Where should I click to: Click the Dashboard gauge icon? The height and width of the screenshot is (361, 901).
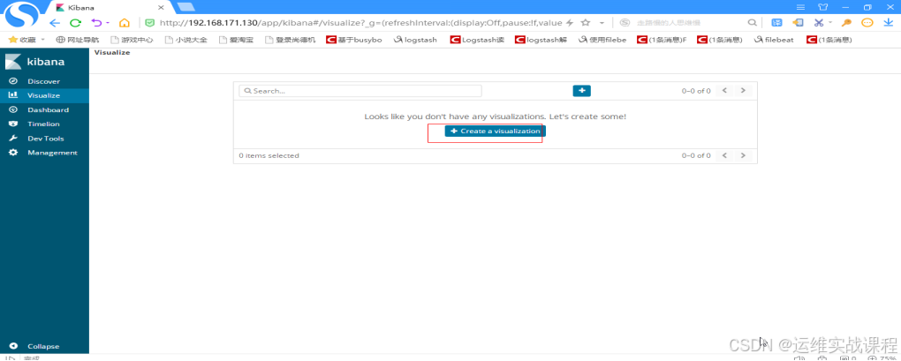pos(13,109)
